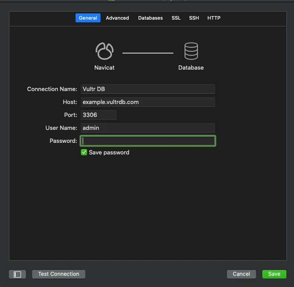The image size is (294, 287).
Task: Click the User Name field
Action: (x=148, y=128)
